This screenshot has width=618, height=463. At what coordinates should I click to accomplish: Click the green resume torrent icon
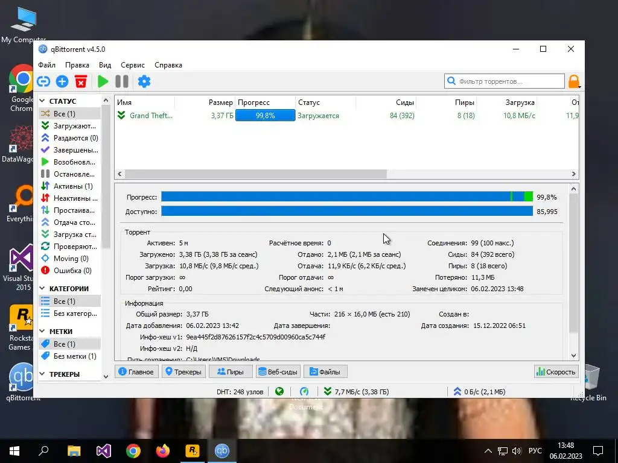(103, 81)
